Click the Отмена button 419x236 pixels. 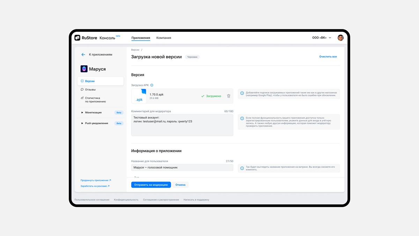pos(181,185)
